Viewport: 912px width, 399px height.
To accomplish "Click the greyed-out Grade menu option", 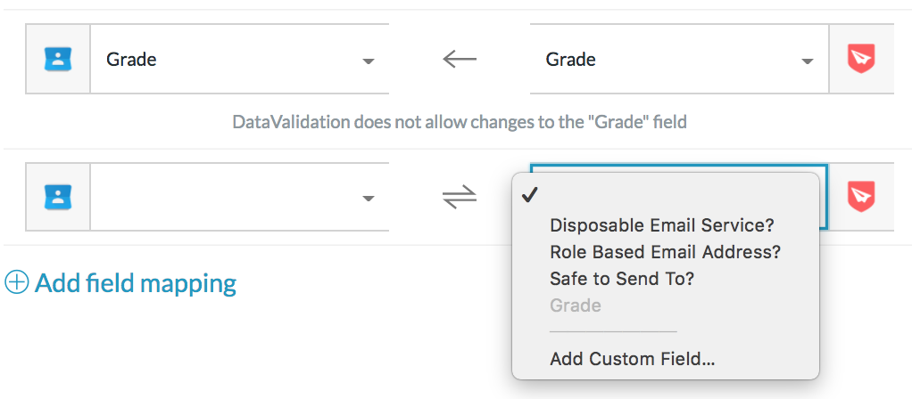I will [x=575, y=305].
